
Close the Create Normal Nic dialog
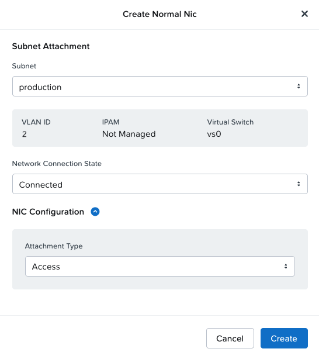click(x=304, y=14)
